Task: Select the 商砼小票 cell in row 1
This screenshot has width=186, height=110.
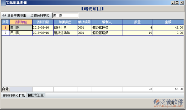Action: click(x=65, y=27)
